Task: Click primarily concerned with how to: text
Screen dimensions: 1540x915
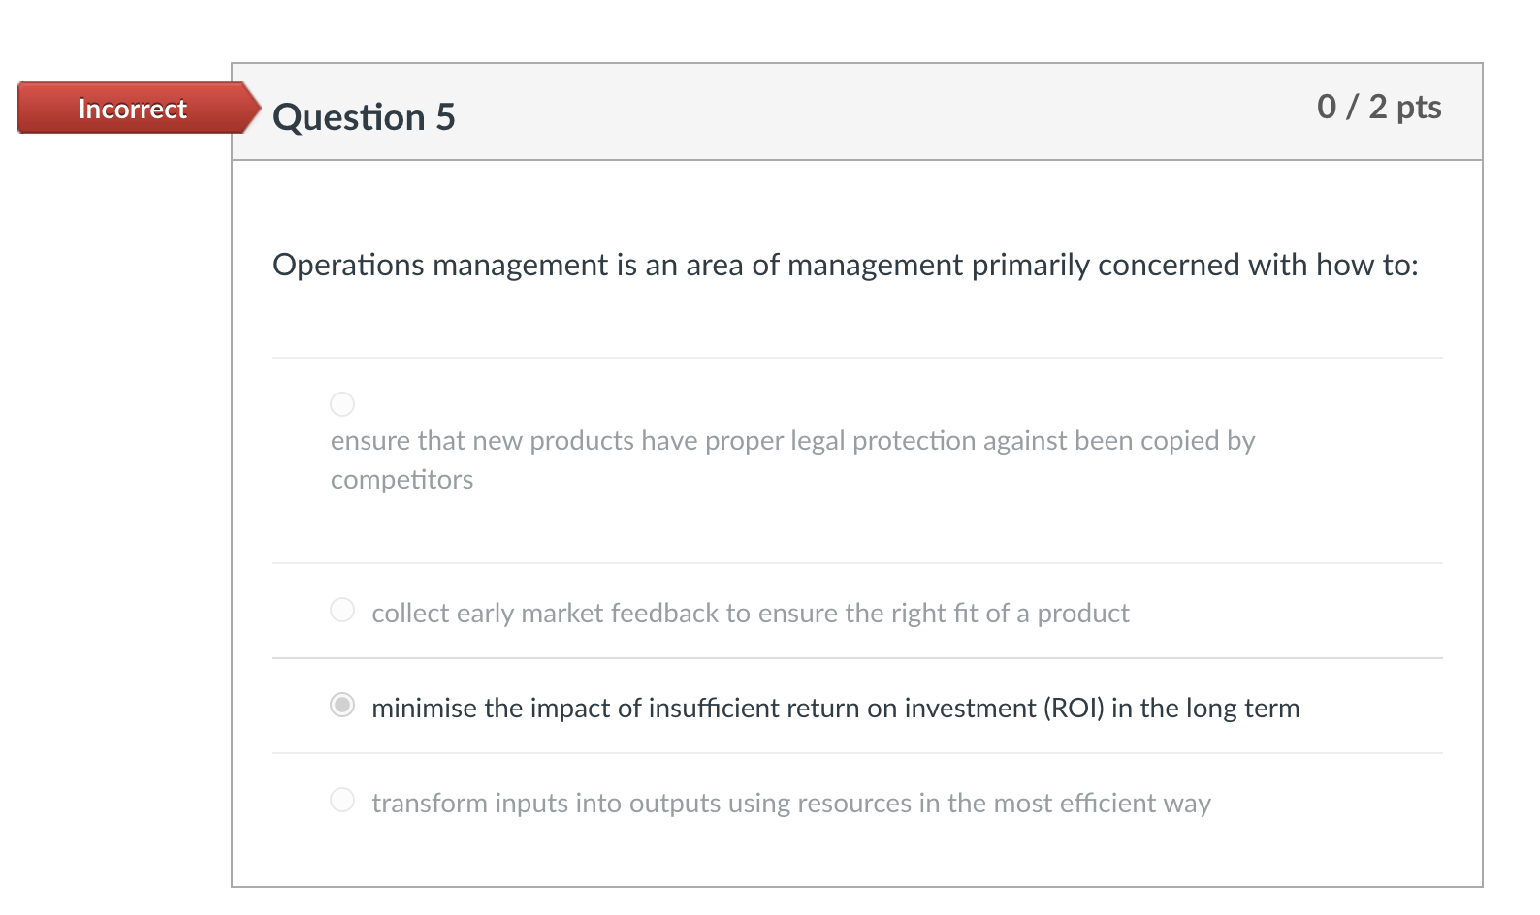Action: coord(1195,265)
